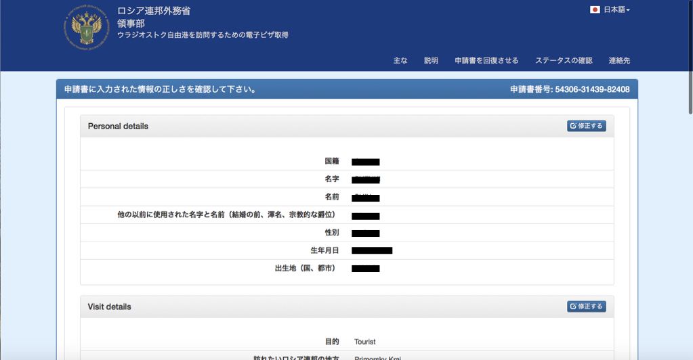Click the ウラジオストク自由港 subtitle text
693x360 pixels.
coord(203,35)
